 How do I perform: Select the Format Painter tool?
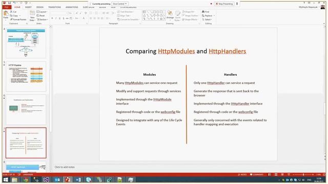(18, 19)
